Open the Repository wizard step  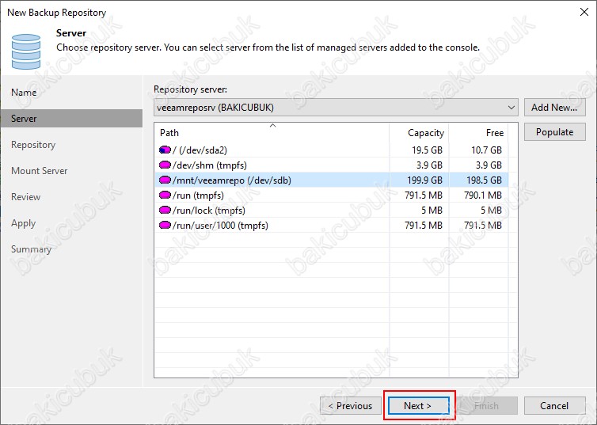pyautogui.click(x=33, y=145)
